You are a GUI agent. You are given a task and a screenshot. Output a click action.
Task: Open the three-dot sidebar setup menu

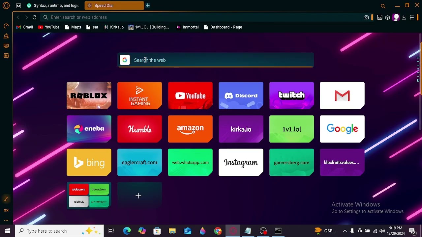click(x=6, y=221)
